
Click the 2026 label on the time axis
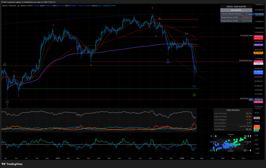coord(182,158)
